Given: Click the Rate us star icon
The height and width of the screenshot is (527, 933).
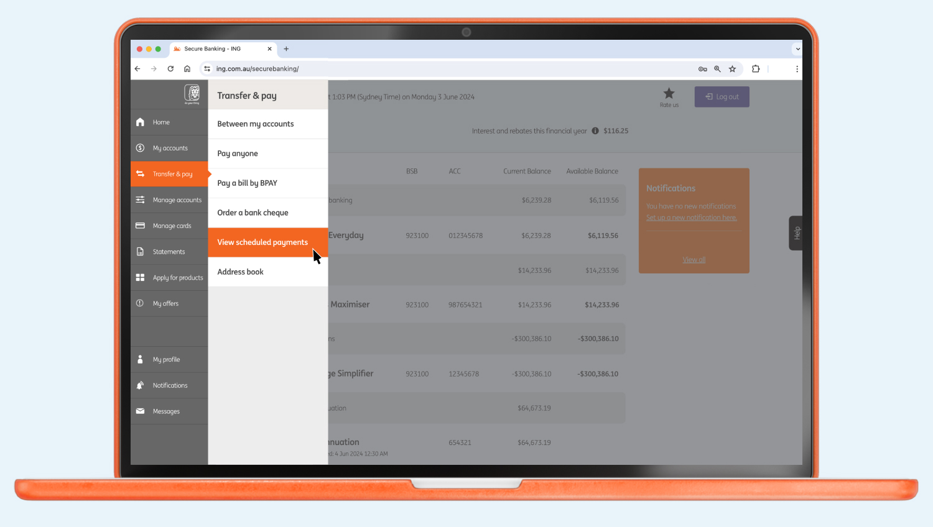Looking at the screenshot, I should click(x=669, y=93).
